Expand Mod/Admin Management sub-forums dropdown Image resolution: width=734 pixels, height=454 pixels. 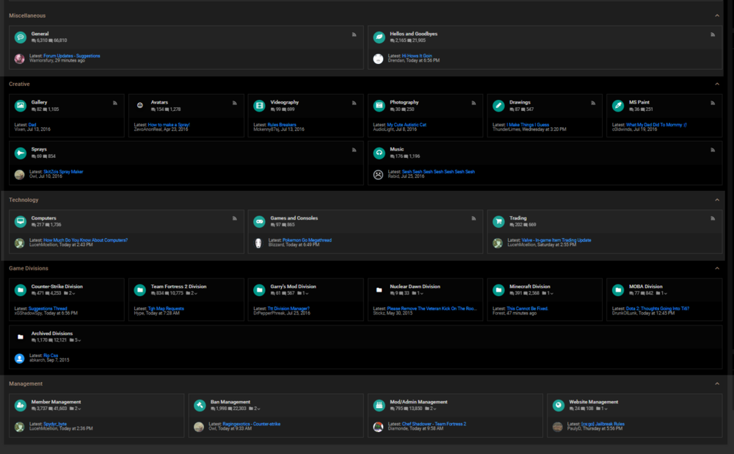pos(430,408)
